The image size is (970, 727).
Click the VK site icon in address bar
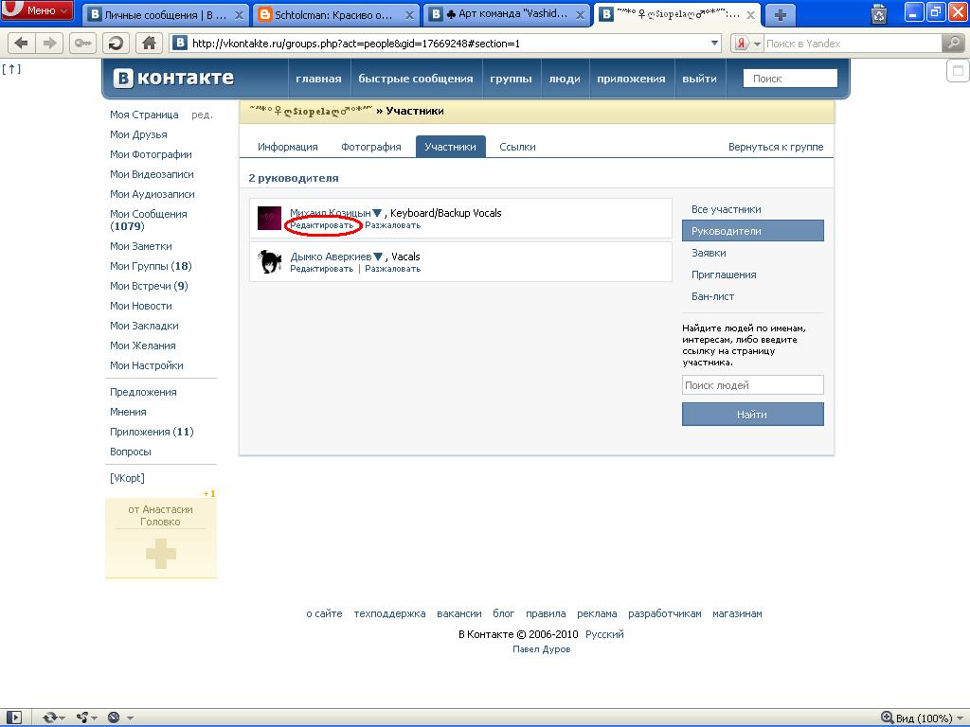[x=180, y=44]
